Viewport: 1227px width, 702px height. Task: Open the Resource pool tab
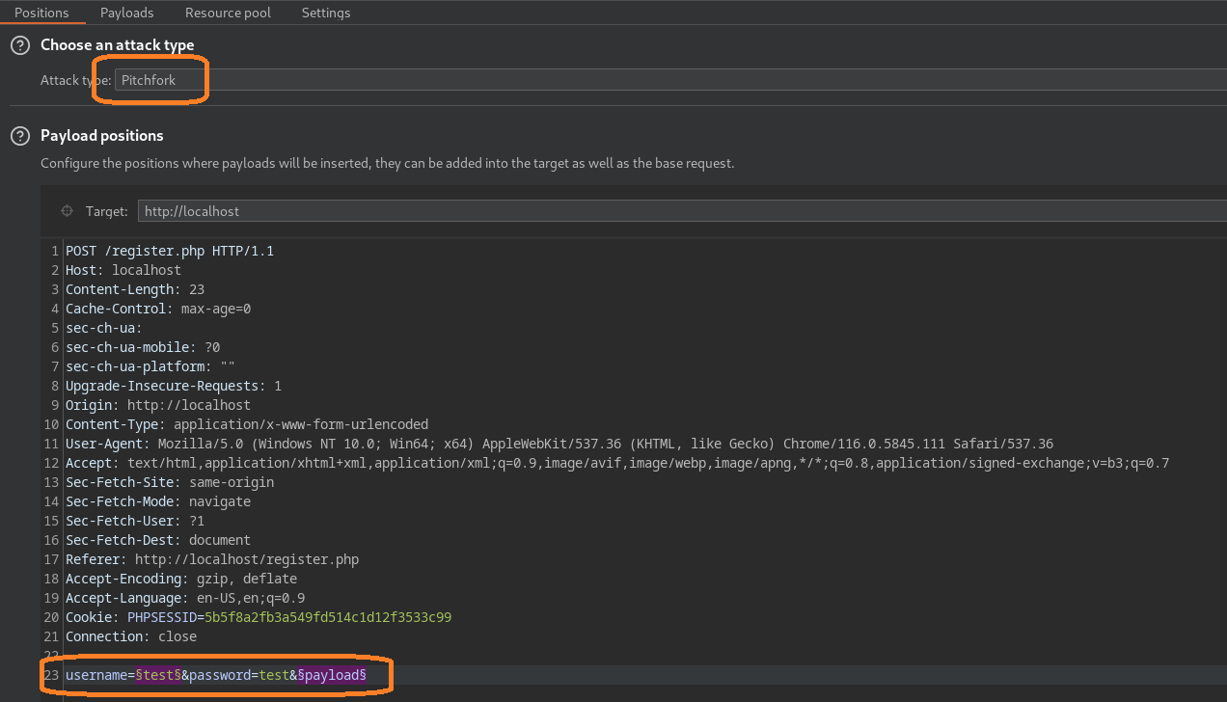pyautogui.click(x=227, y=13)
